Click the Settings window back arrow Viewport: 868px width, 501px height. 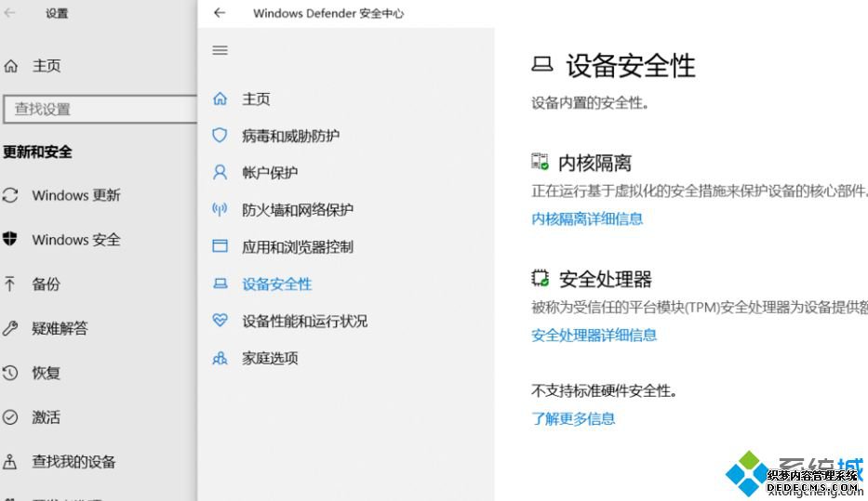[9, 13]
